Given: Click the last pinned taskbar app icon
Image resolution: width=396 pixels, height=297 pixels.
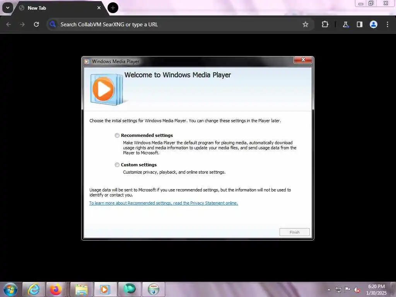Looking at the screenshot, I should pyautogui.click(x=154, y=289).
